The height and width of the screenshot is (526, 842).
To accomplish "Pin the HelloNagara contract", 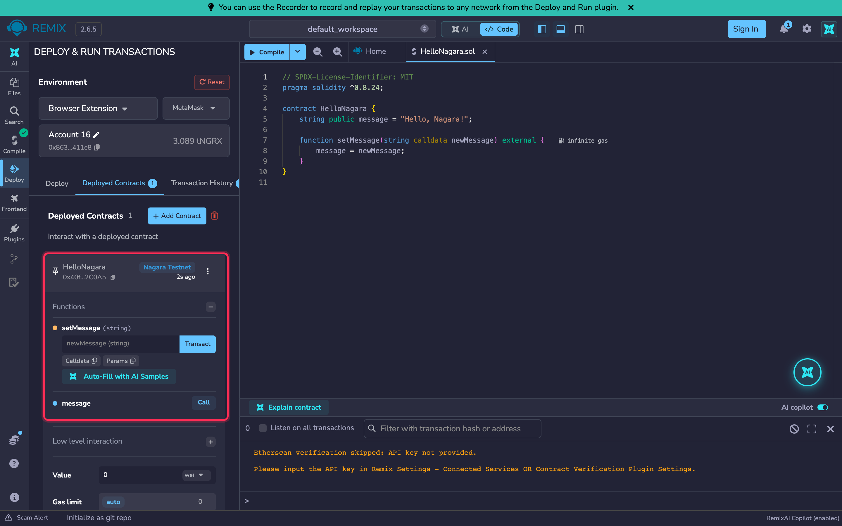I will tap(55, 271).
